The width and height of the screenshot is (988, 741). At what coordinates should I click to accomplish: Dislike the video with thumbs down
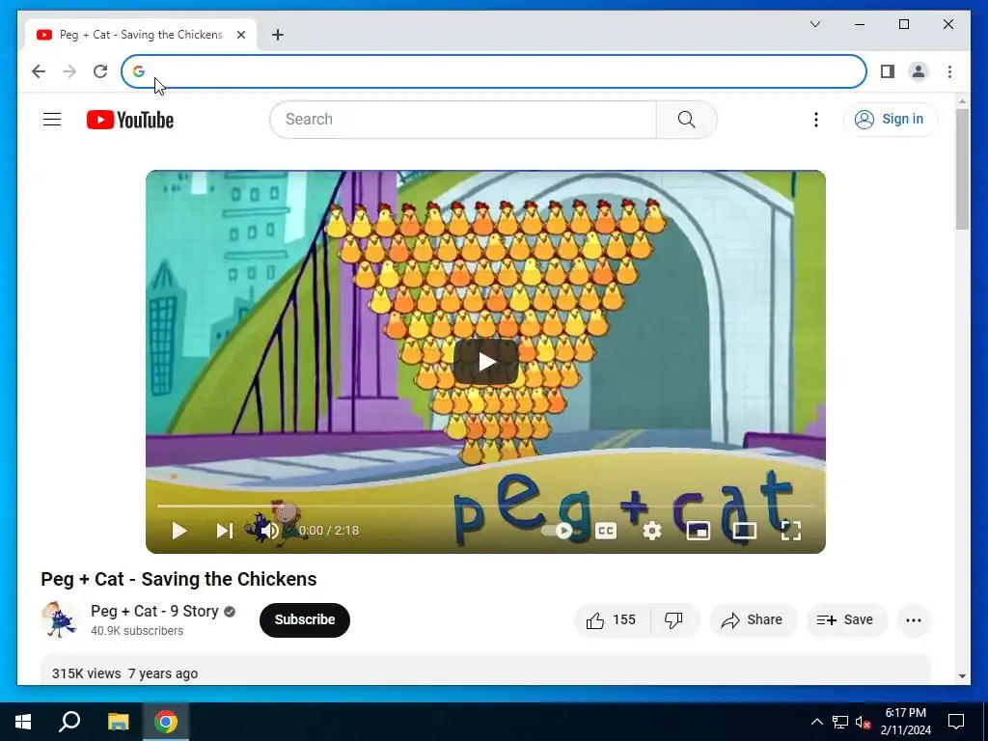674,620
